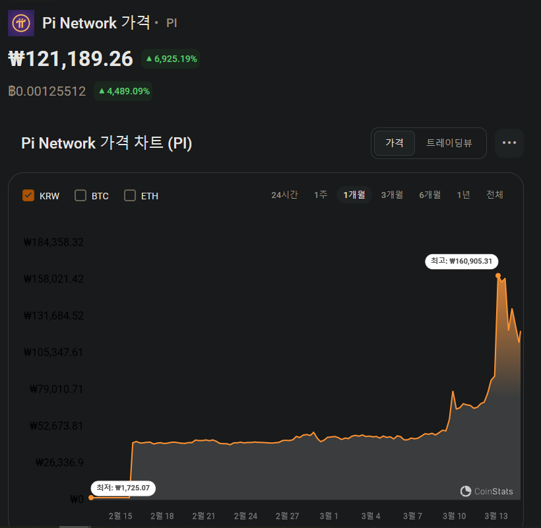This screenshot has width=541, height=528.
Task: Click the 4,489.09% BTC change badge
Action: pyautogui.click(x=123, y=91)
